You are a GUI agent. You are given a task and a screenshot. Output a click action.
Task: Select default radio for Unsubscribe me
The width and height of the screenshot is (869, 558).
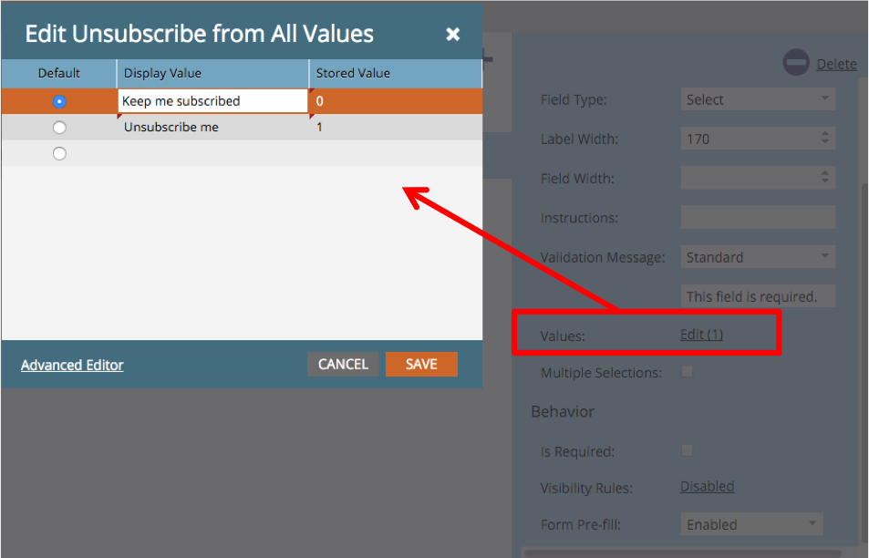[x=59, y=128]
